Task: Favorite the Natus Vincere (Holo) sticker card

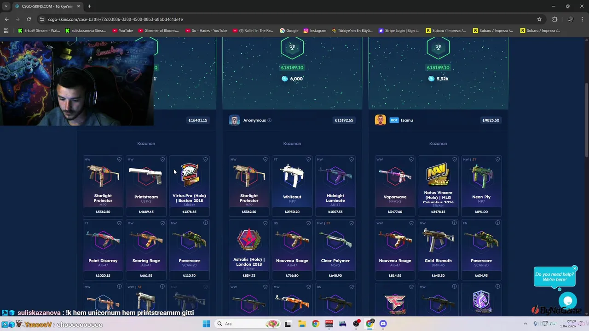Action: pyautogui.click(x=454, y=160)
